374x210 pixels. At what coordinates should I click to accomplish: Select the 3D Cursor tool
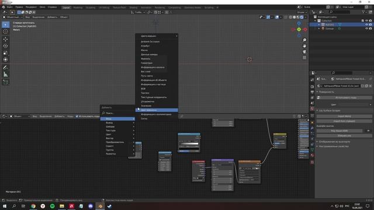[x=5, y=32]
